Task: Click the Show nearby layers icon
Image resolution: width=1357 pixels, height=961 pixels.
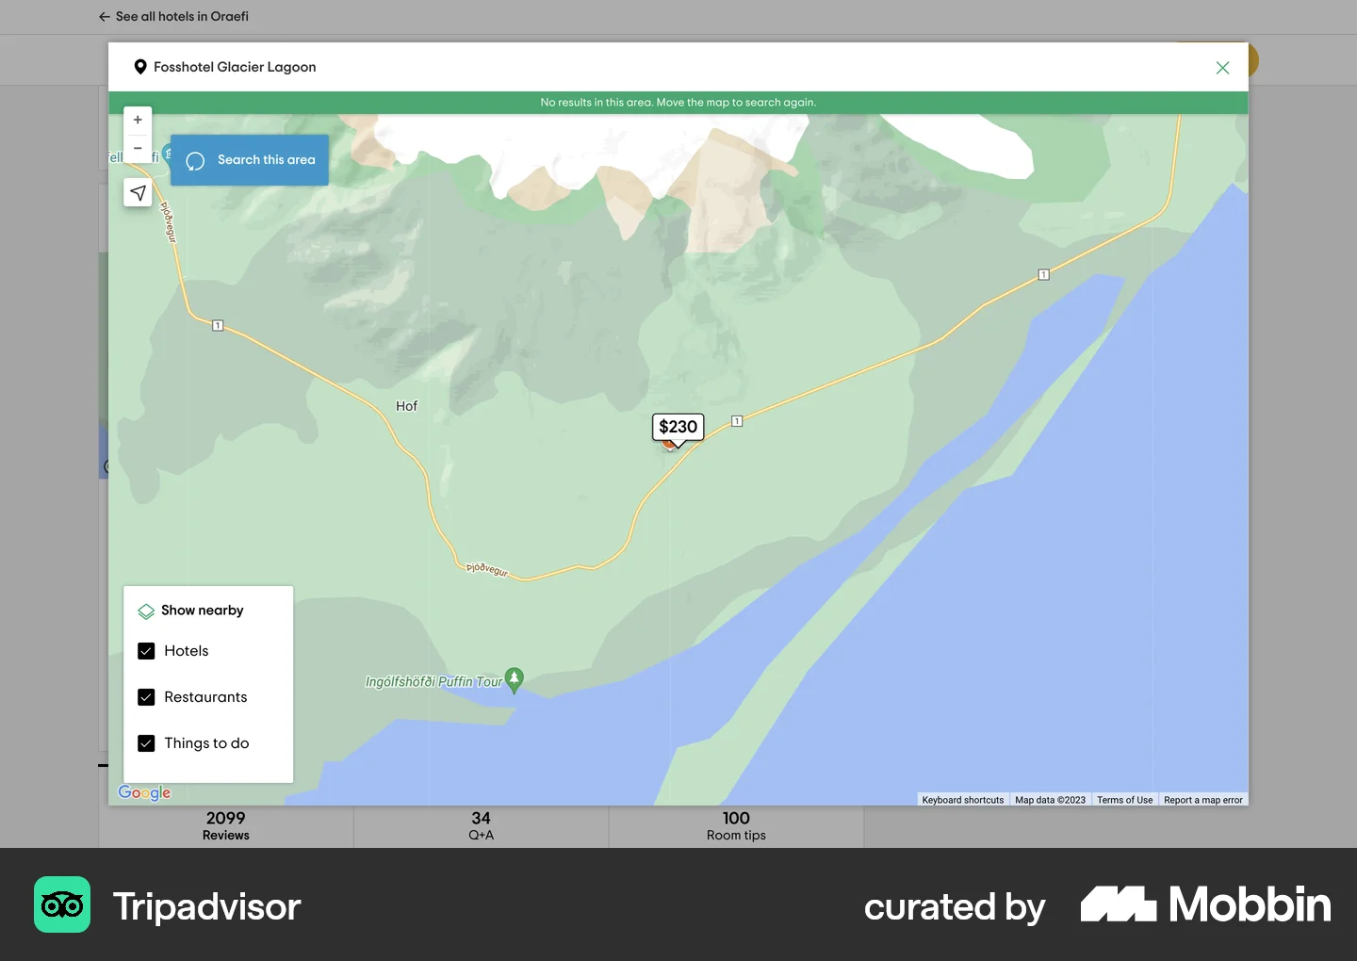Action: pyautogui.click(x=146, y=611)
